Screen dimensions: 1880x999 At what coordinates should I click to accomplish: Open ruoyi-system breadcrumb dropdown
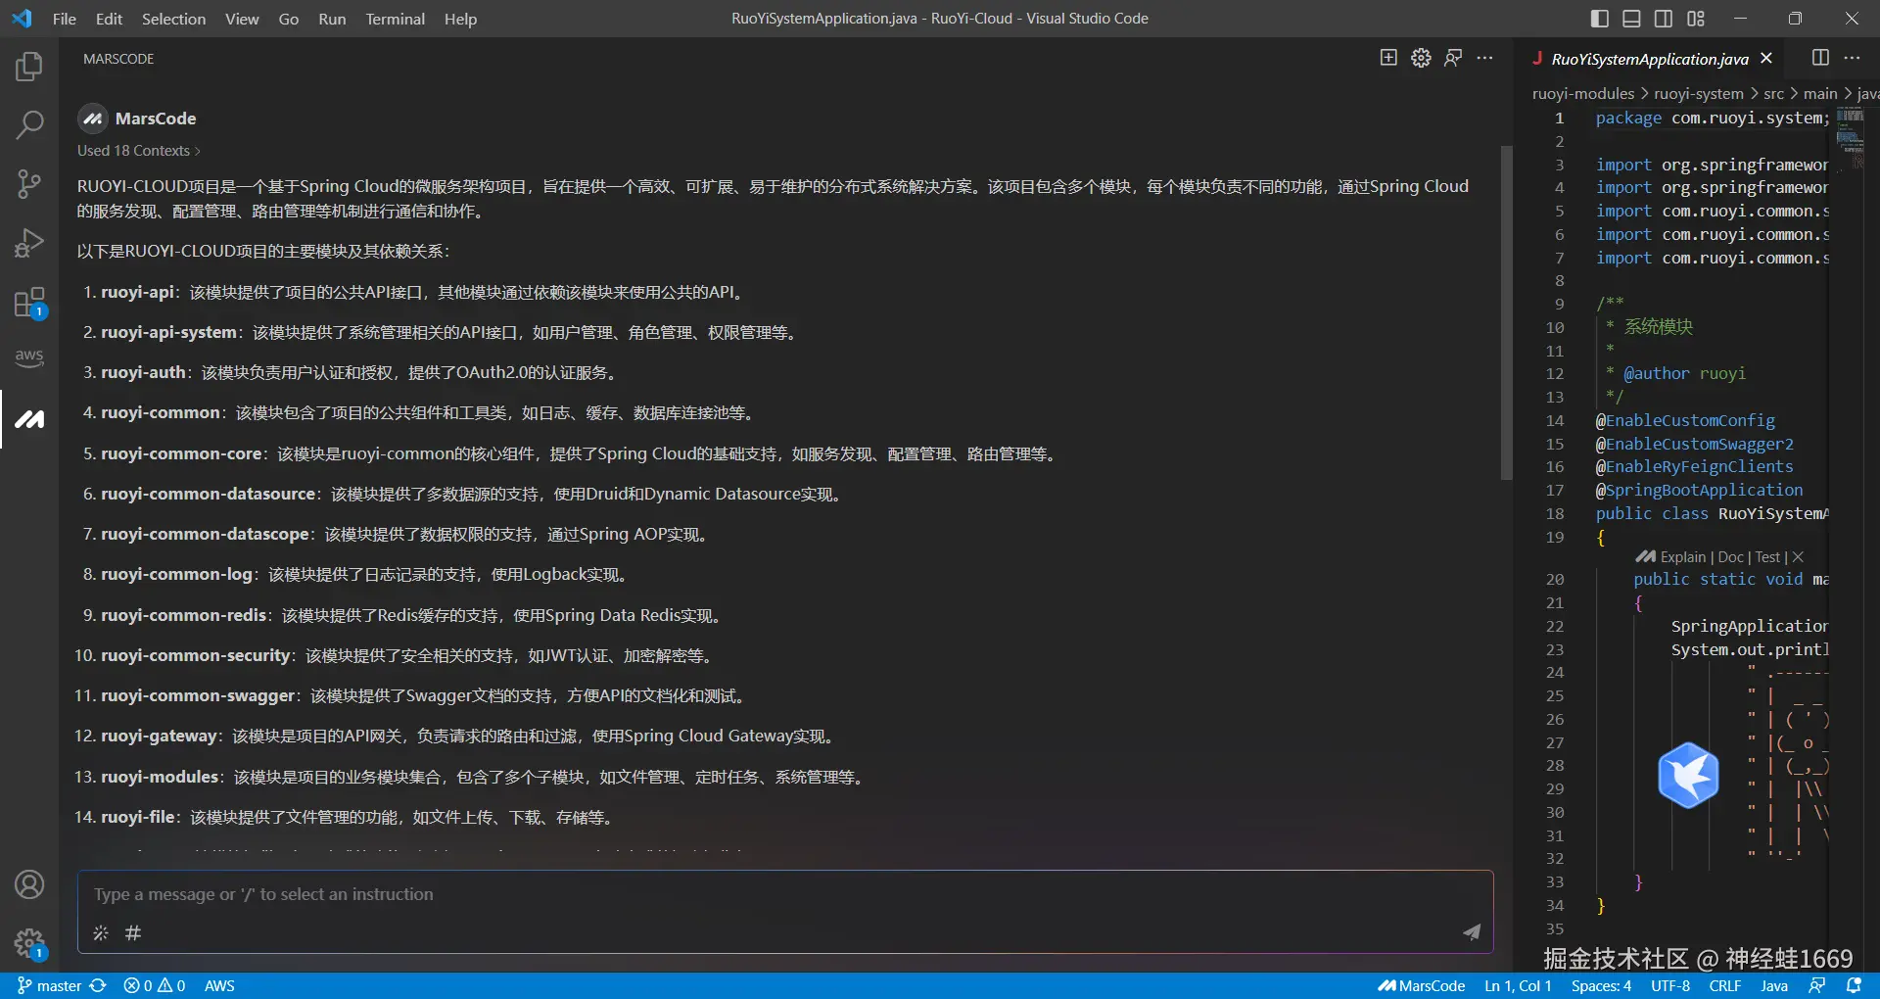pos(1699,93)
